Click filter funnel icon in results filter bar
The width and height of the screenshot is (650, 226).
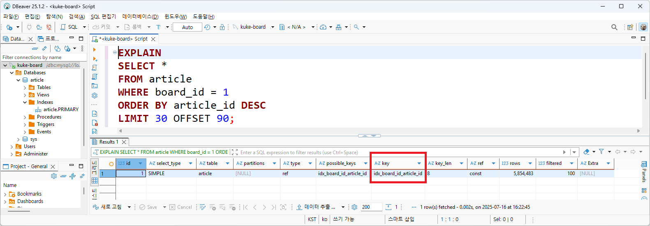[601, 152]
